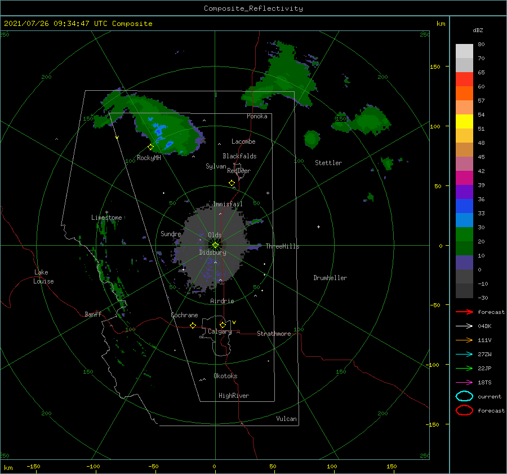Viewport: 507px width, 474px height.
Task: Click the yellow diamond at radar center near Olds
Action: click(215, 245)
